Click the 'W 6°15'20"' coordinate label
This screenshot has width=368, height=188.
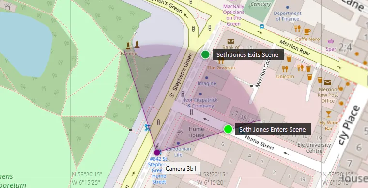[211, 182]
